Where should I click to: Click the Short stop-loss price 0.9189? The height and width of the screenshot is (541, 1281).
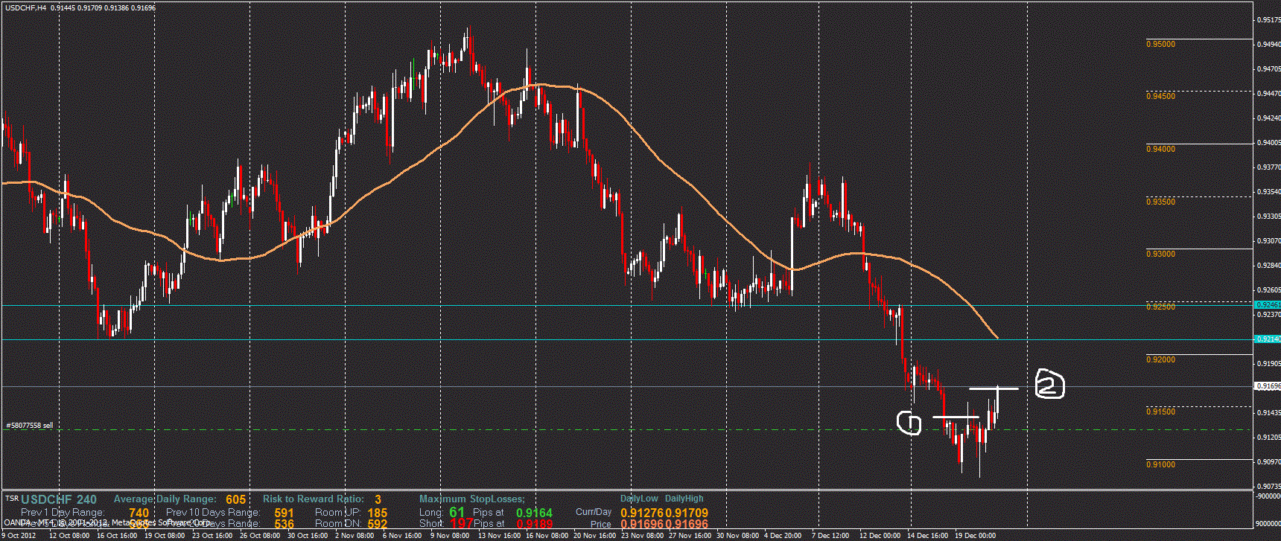tap(534, 524)
